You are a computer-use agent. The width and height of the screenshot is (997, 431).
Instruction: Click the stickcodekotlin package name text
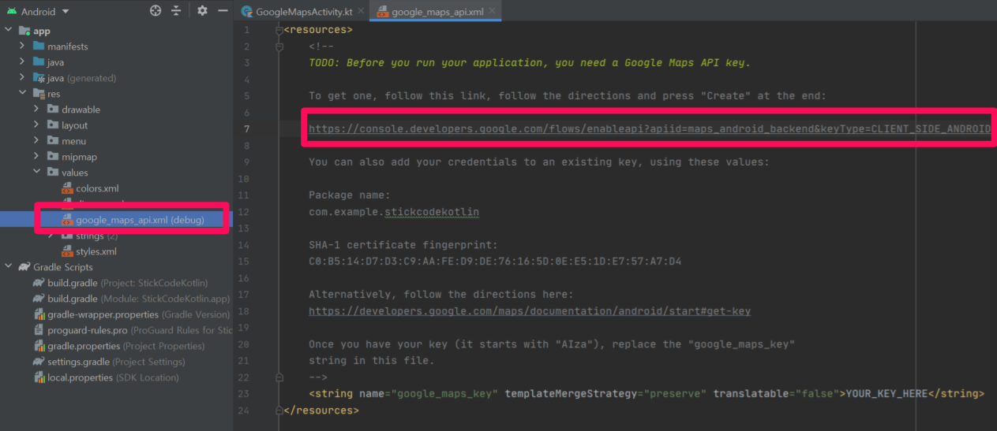[432, 212]
